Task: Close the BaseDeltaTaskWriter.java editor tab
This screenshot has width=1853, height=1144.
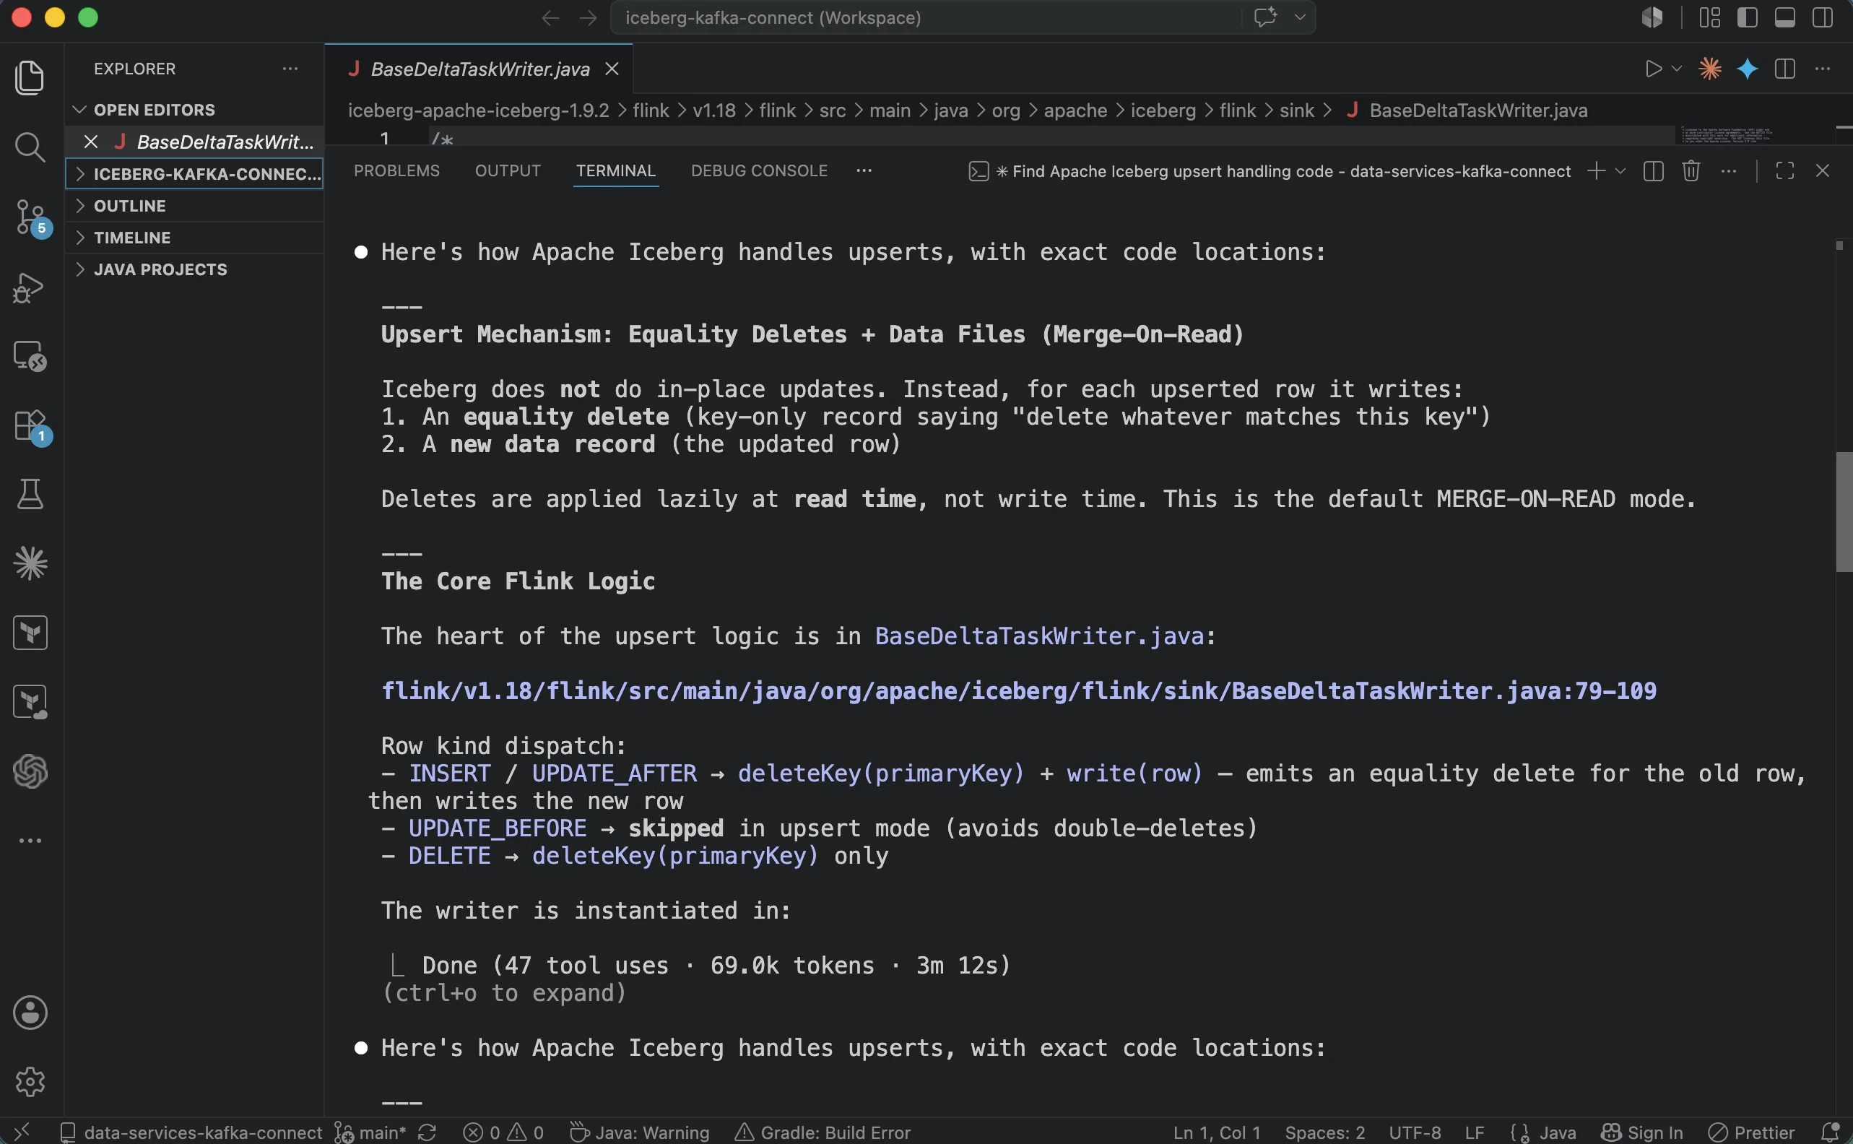Action: 612,69
